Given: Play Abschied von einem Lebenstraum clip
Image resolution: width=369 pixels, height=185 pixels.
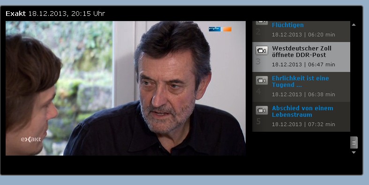Looking at the screenshot, I should 302,111.
